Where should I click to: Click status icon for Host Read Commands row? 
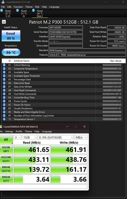[4, 90]
